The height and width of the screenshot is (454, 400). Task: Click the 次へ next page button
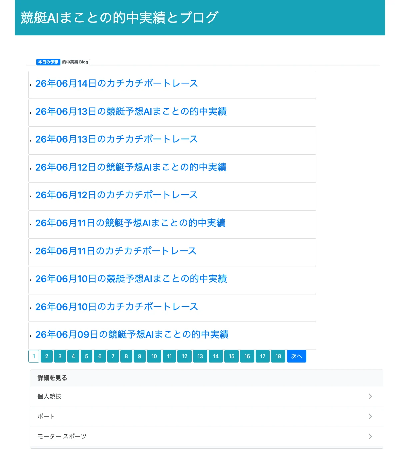297,356
